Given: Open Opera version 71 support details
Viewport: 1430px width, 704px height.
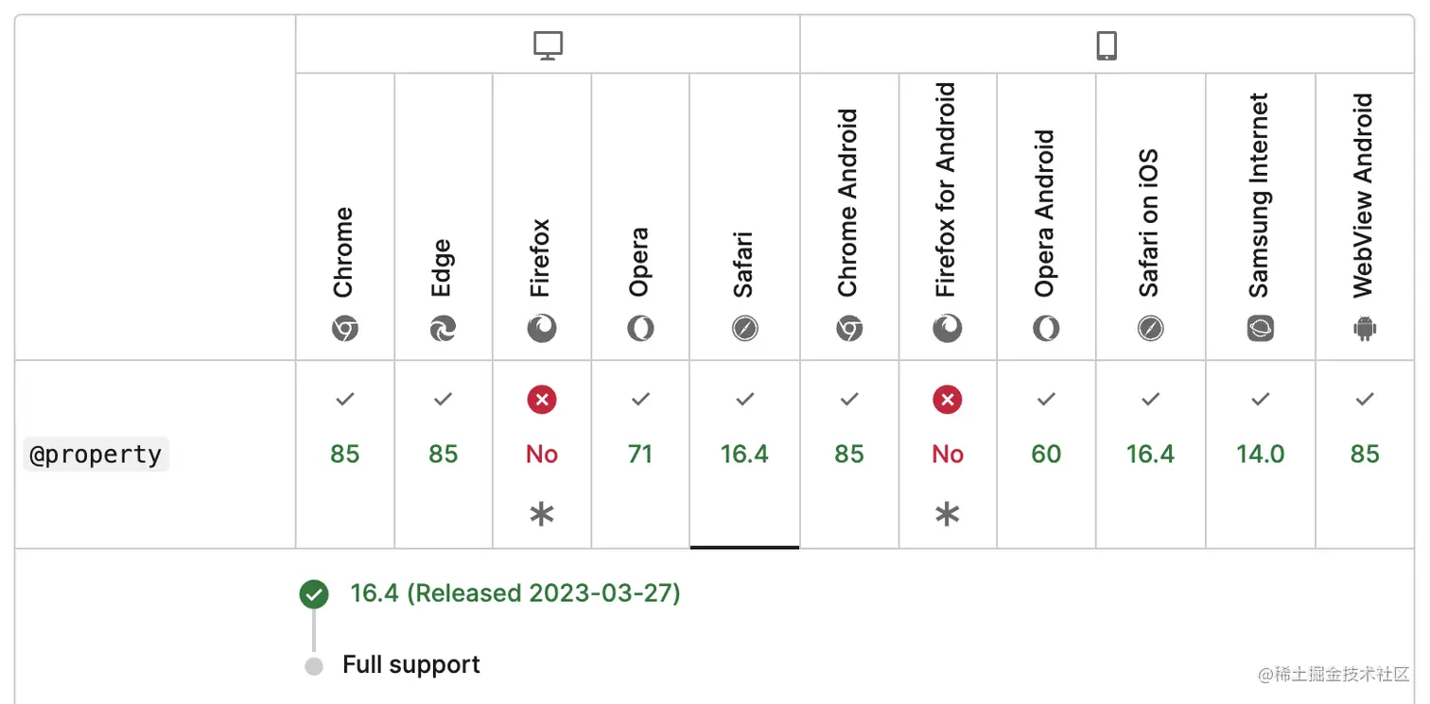Looking at the screenshot, I should (640, 454).
